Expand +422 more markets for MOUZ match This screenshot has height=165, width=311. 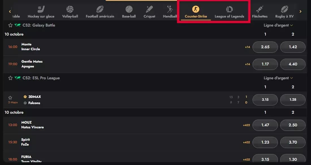tap(246, 125)
